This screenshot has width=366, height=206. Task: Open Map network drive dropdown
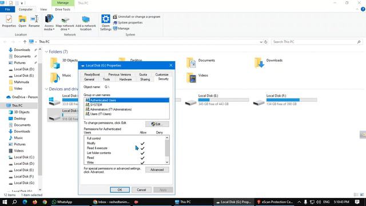[x=65, y=23]
